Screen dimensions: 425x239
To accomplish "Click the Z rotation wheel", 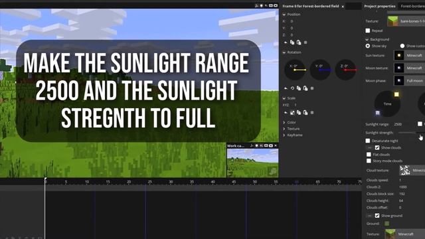I will pos(345,70).
